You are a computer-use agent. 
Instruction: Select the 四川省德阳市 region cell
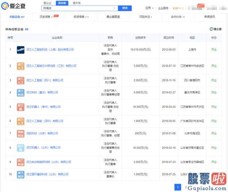click(x=192, y=80)
